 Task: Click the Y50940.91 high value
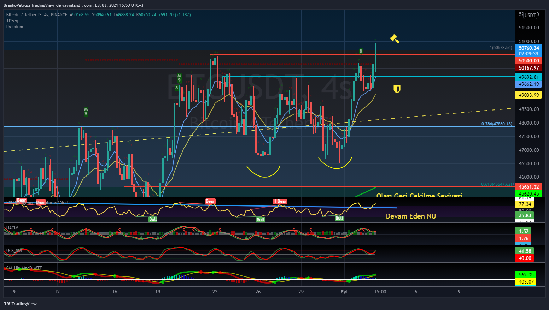pyautogui.click(x=102, y=15)
